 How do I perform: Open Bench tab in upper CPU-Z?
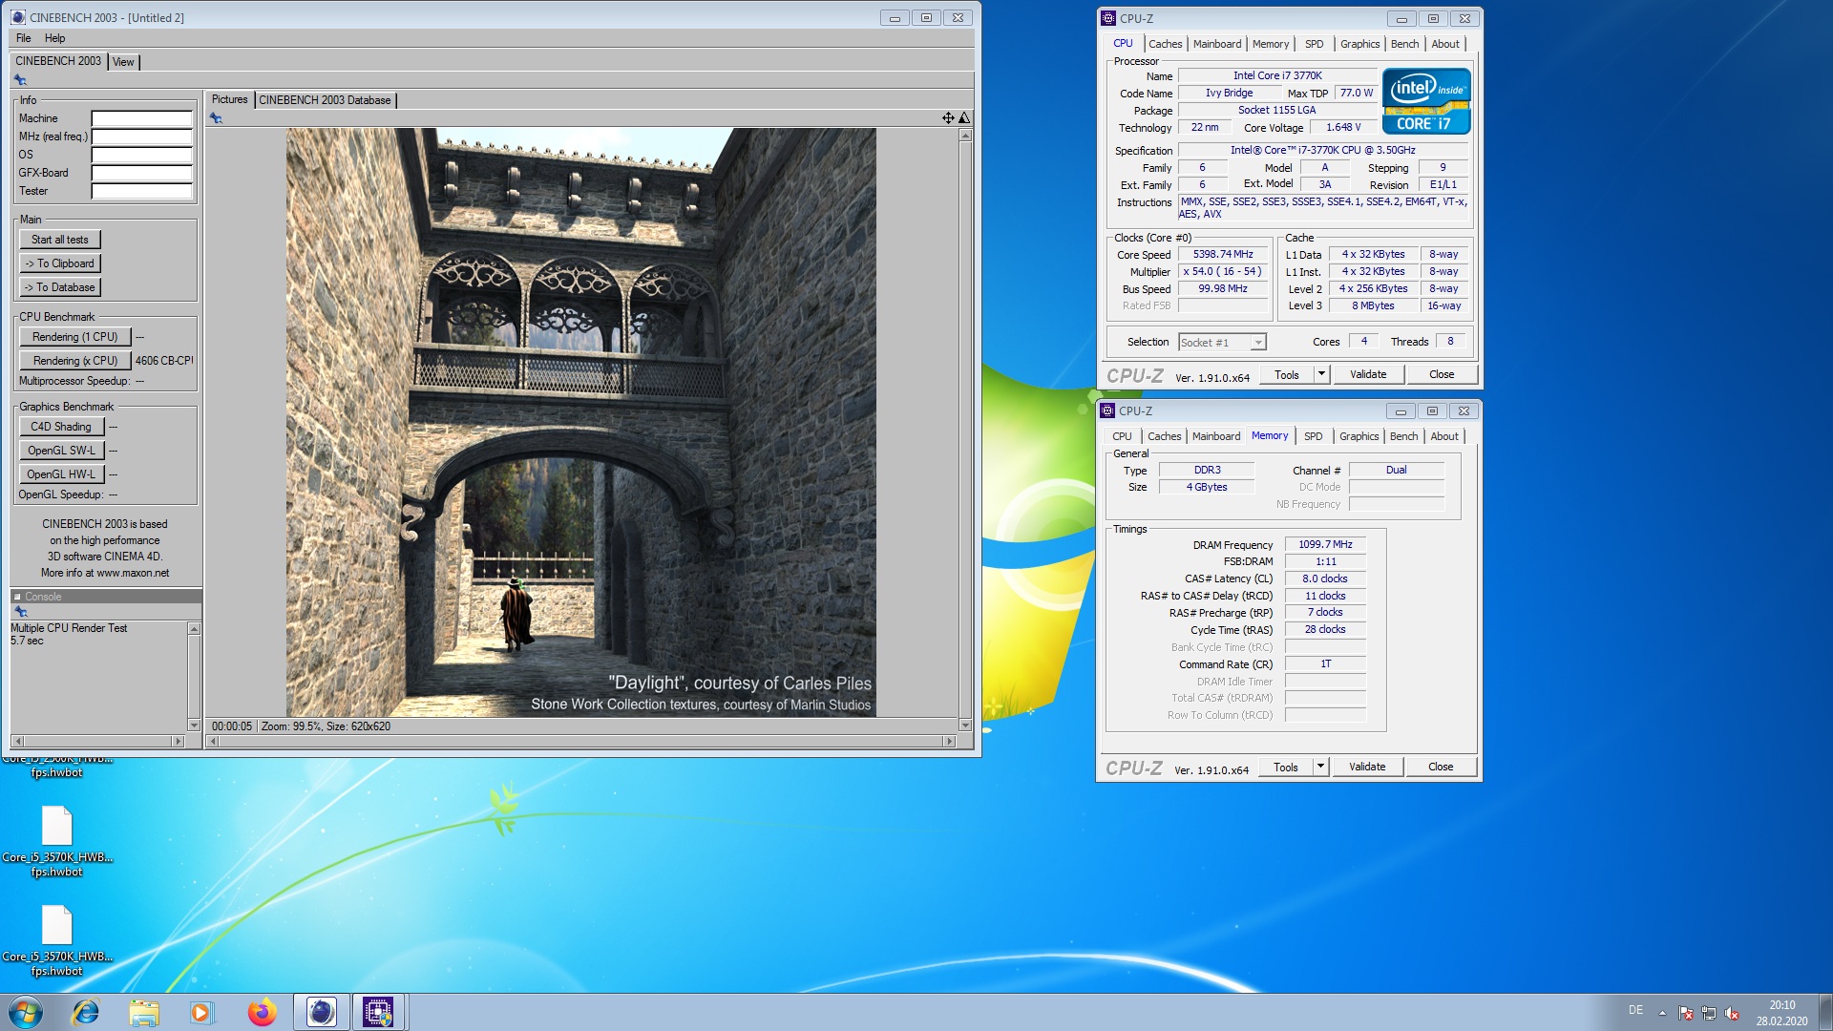[x=1404, y=44]
